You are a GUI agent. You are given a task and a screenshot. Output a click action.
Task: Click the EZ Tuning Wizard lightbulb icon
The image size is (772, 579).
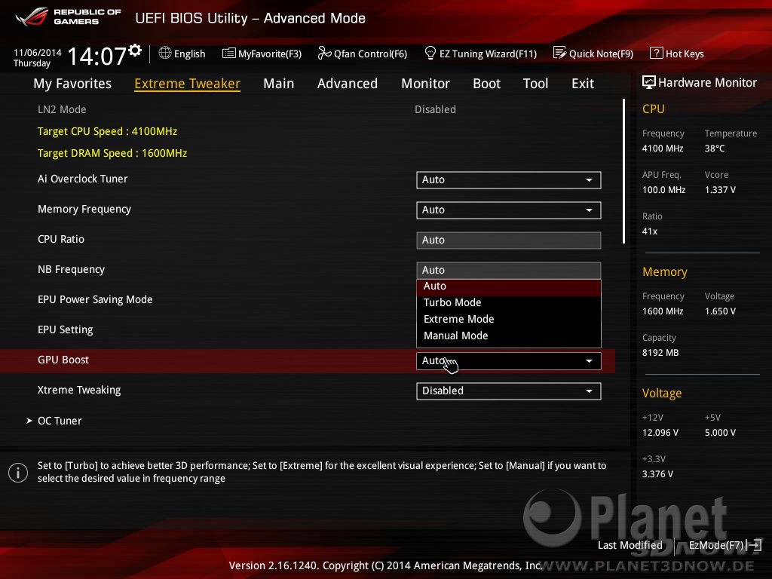tap(430, 54)
